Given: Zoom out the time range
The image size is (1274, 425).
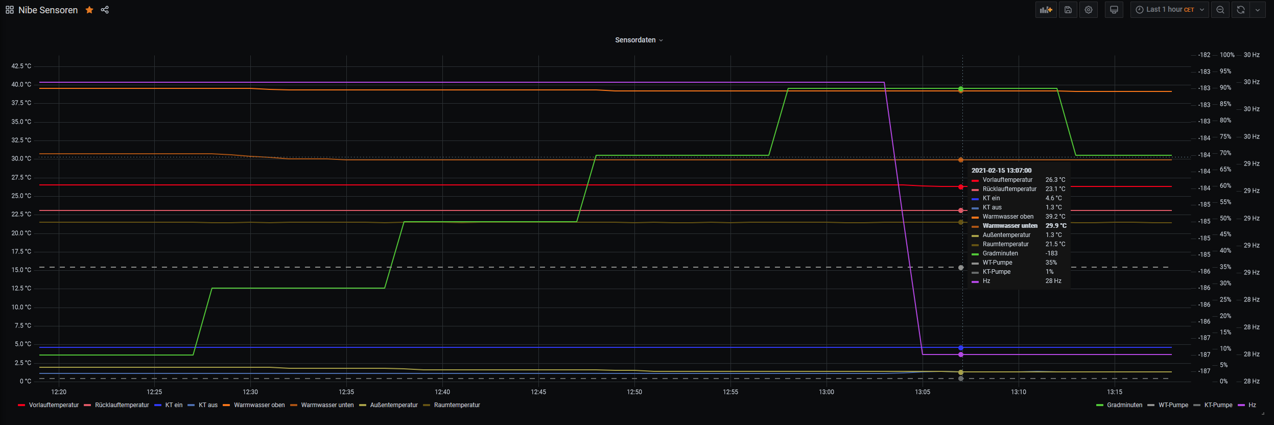Looking at the screenshot, I should point(1220,10).
